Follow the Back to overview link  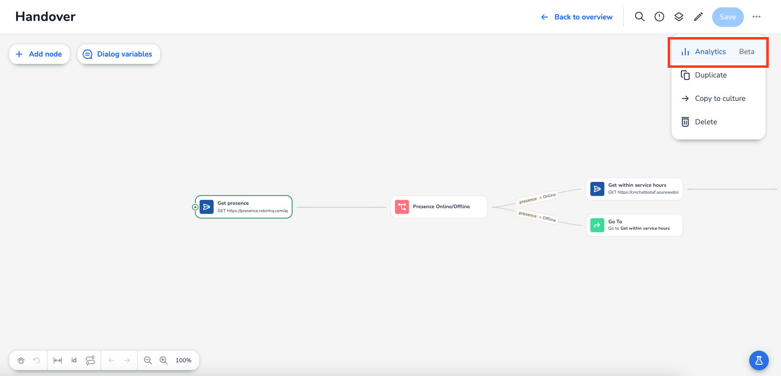[577, 17]
